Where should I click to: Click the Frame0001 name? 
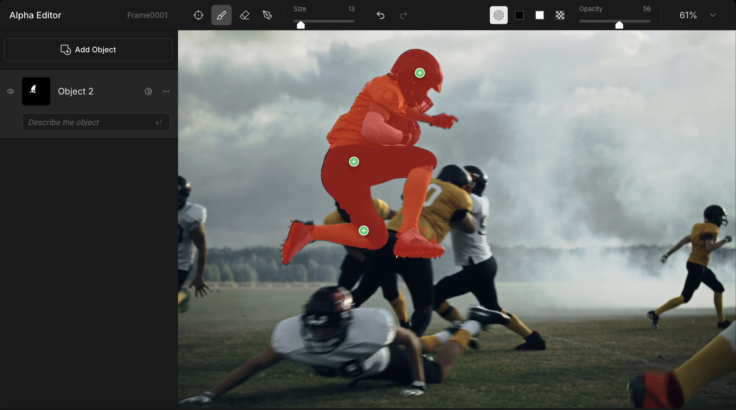click(x=147, y=15)
